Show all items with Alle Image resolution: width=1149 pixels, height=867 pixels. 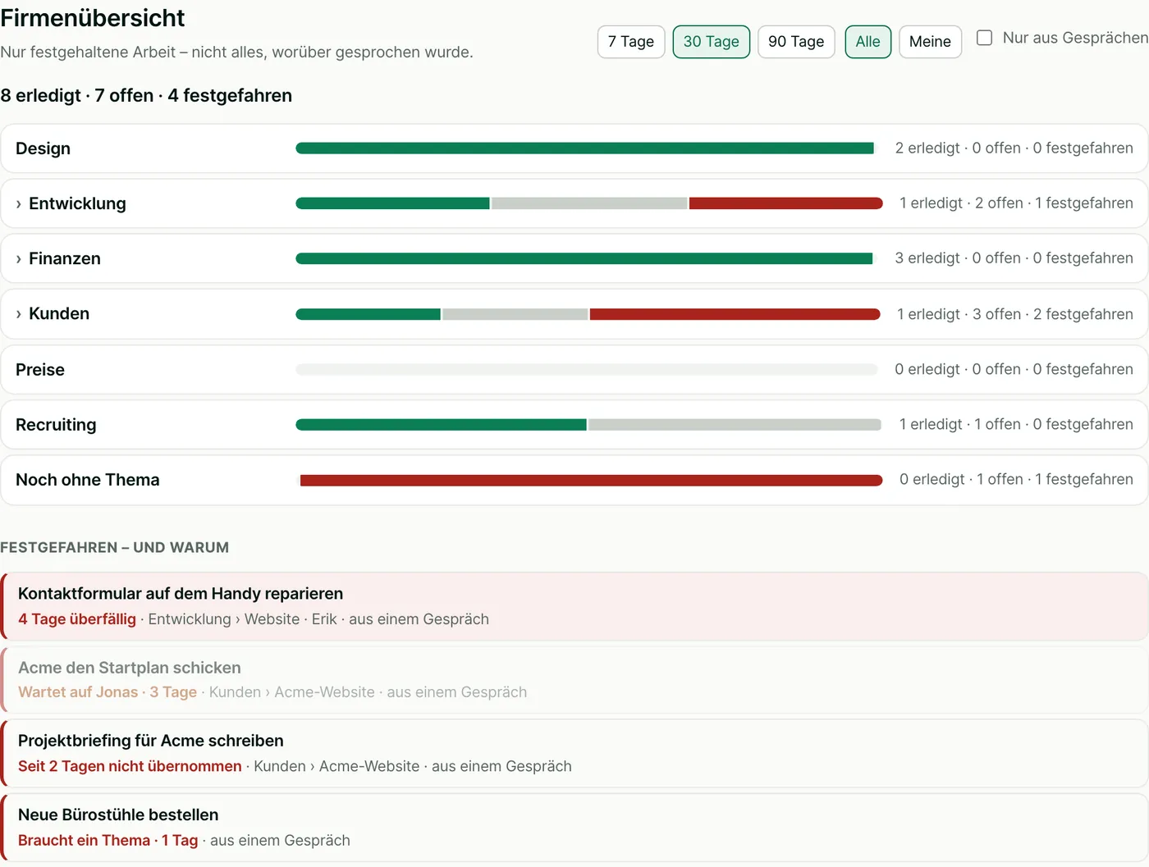click(868, 42)
